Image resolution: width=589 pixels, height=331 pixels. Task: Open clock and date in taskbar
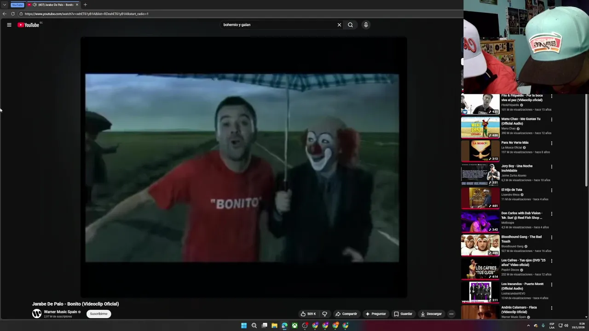(x=579, y=325)
